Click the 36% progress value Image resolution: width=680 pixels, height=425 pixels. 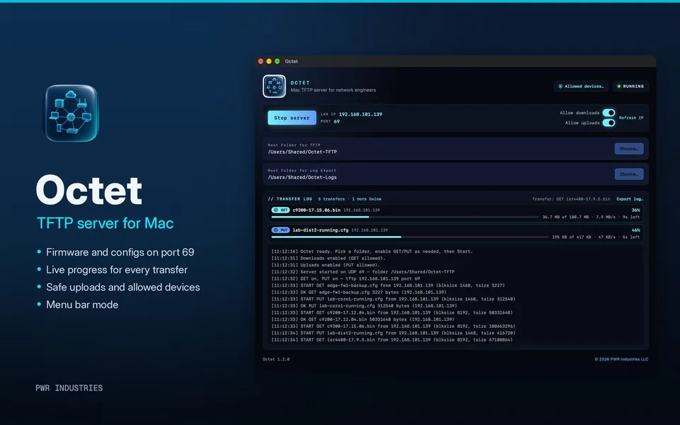[636, 210]
